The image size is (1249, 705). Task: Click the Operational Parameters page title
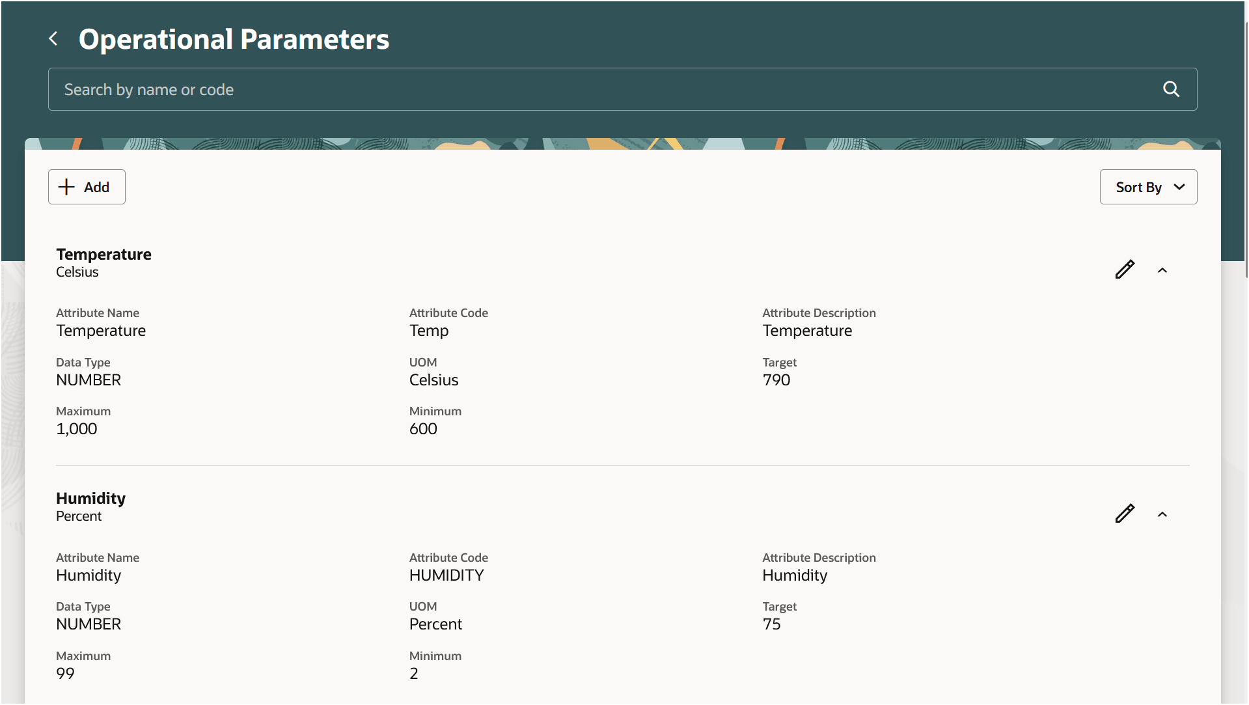point(234,39)
